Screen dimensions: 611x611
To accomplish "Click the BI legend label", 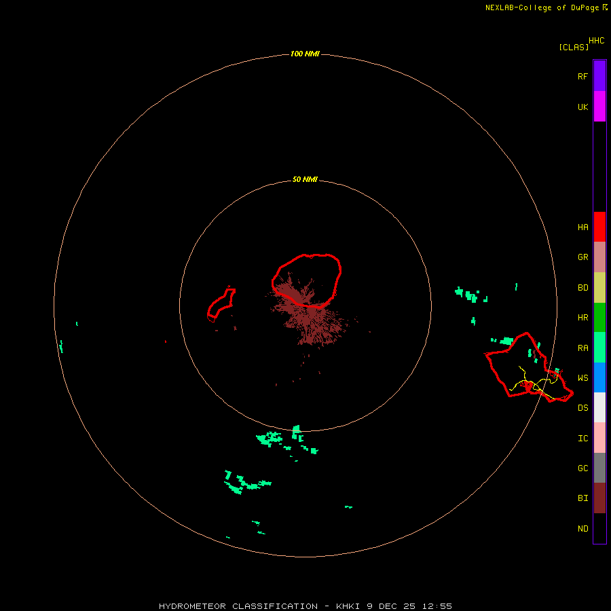I will [x=582, y=498].
